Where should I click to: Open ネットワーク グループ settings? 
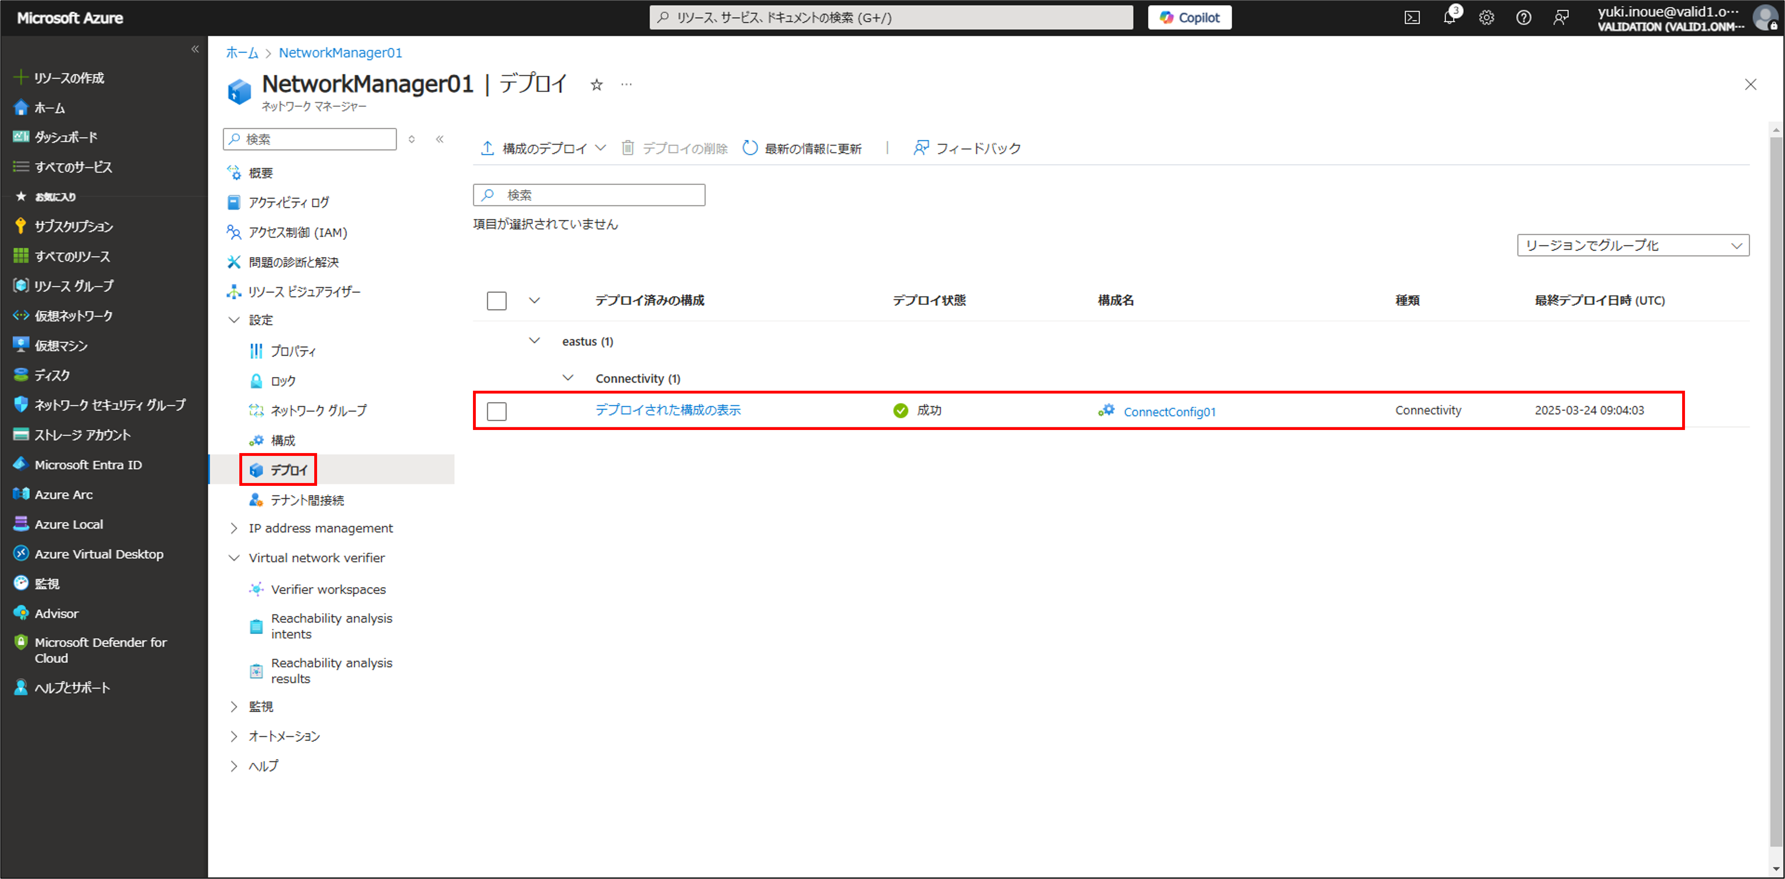pyautogui.click(x=308, y=411)
